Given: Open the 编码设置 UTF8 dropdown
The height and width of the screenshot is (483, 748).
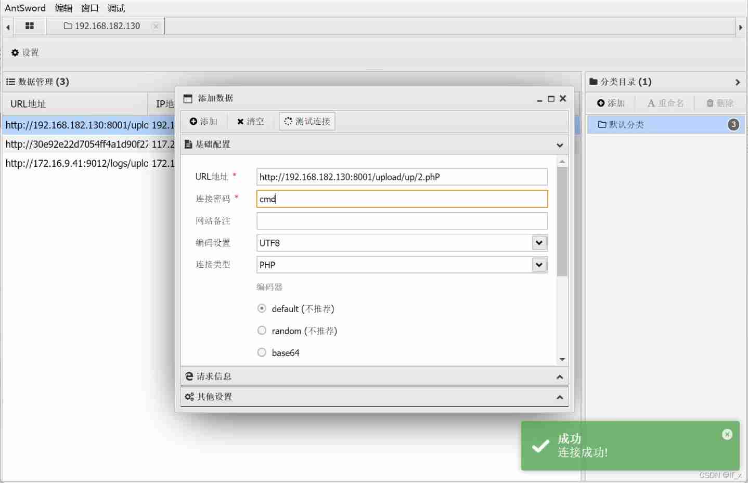Looking at the screenshot, I should click(x=539, y=243).
